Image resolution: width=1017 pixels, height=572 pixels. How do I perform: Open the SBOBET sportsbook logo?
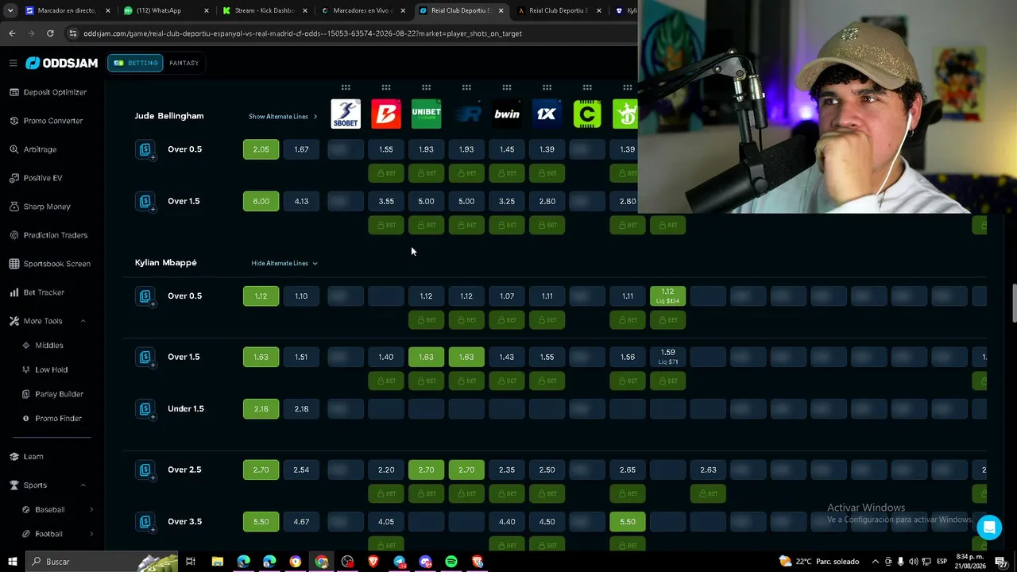(x=346, y=114)
